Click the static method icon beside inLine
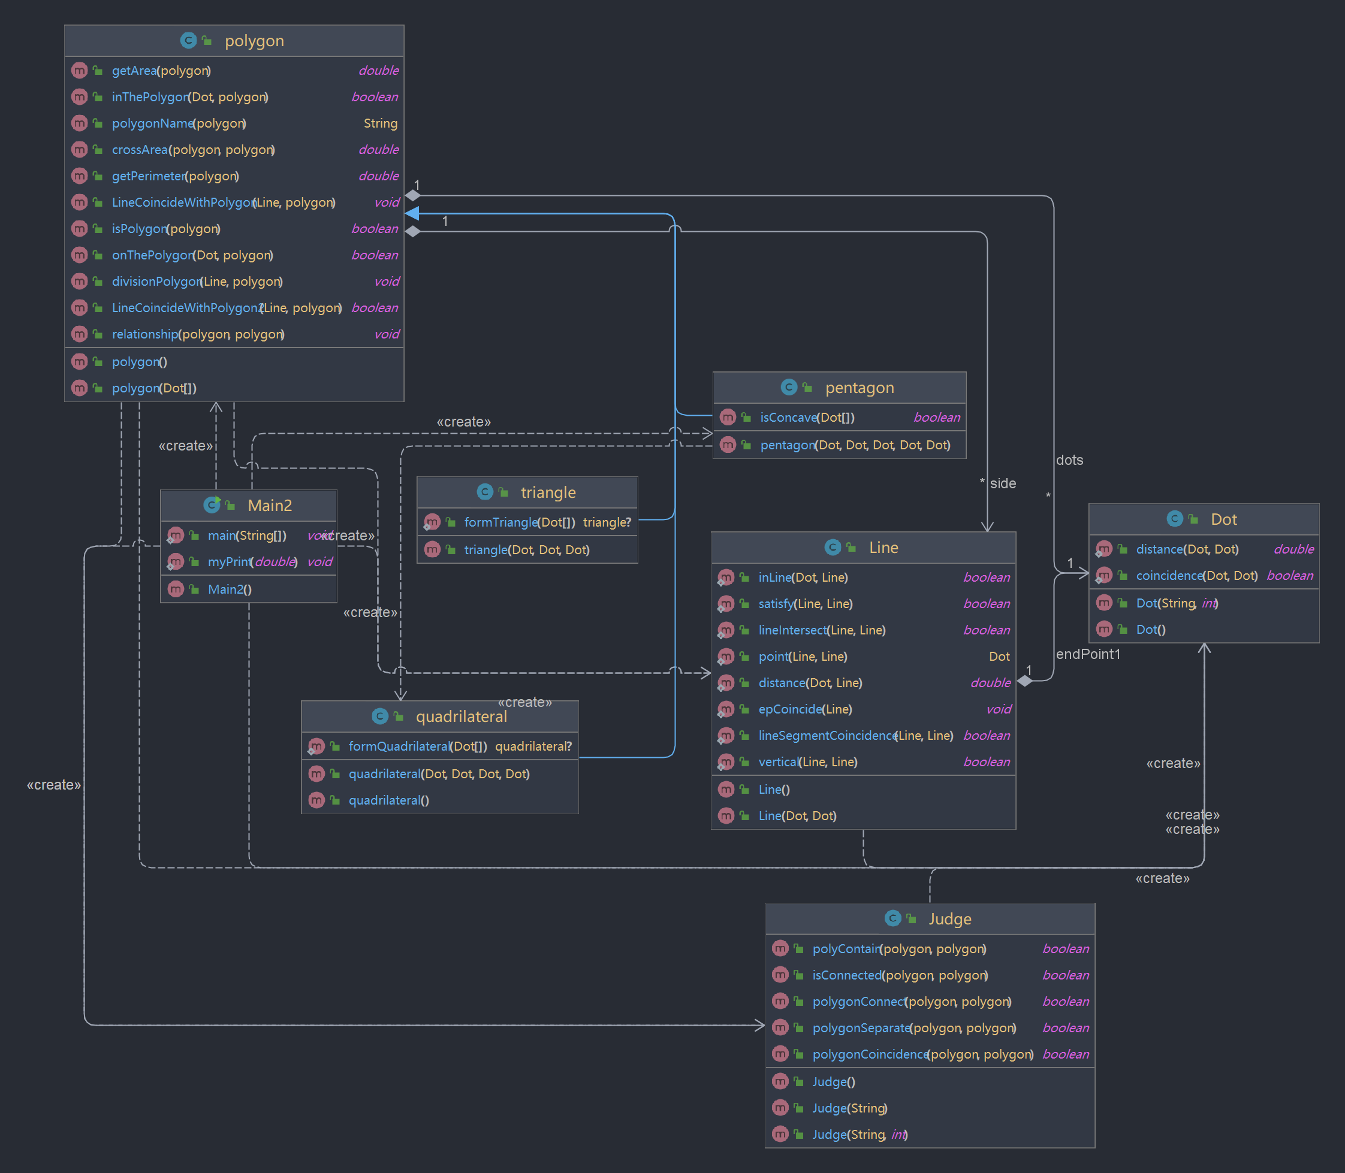The width and height of the screenshot is (1345, 1173). [725, 578]
